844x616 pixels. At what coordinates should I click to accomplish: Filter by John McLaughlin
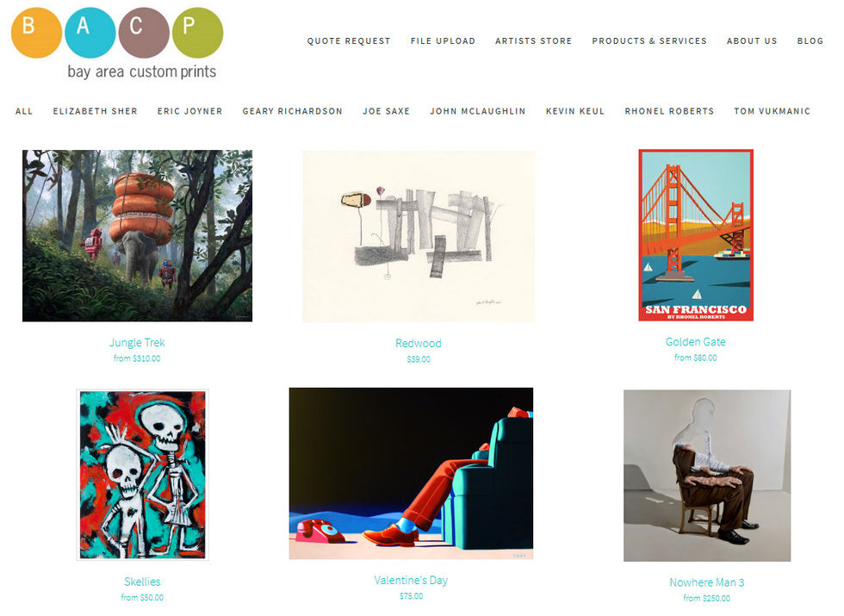coord(477,111)
